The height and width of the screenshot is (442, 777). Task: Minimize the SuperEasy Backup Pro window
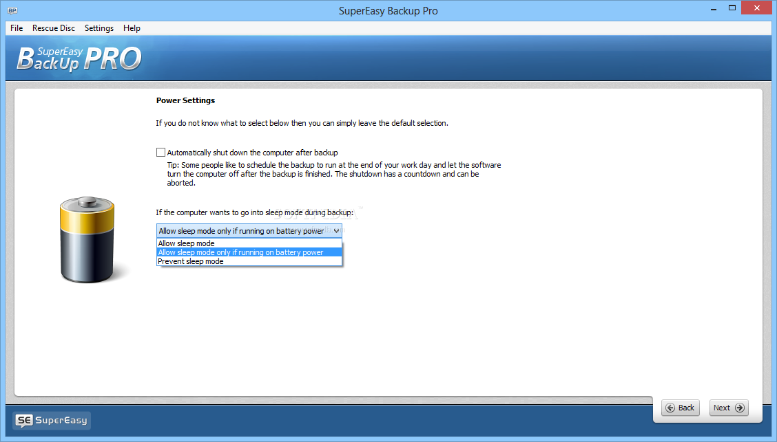point(714,9)
